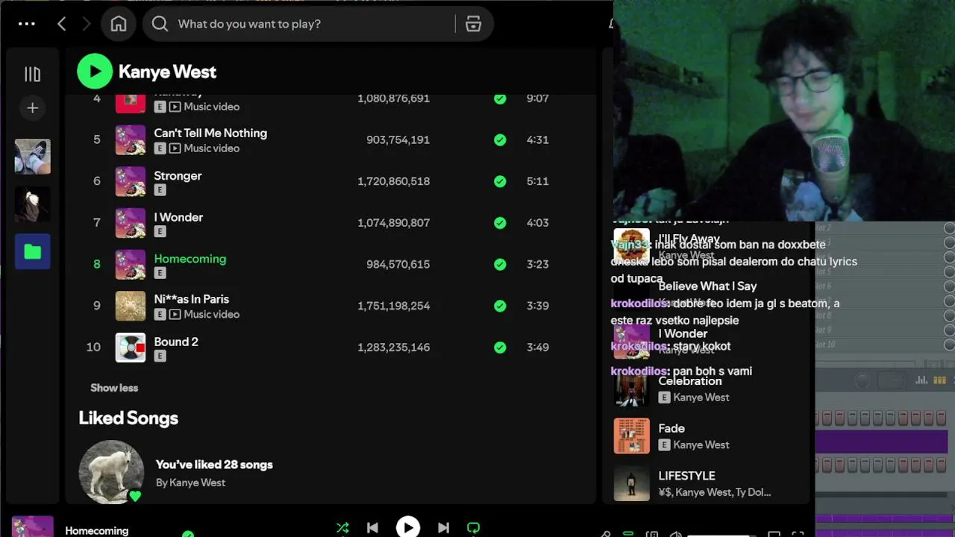Click now playing album art thumbnail
Image resolution: width=955 pixels, height=537 pixels.
[x=32, y=527]
